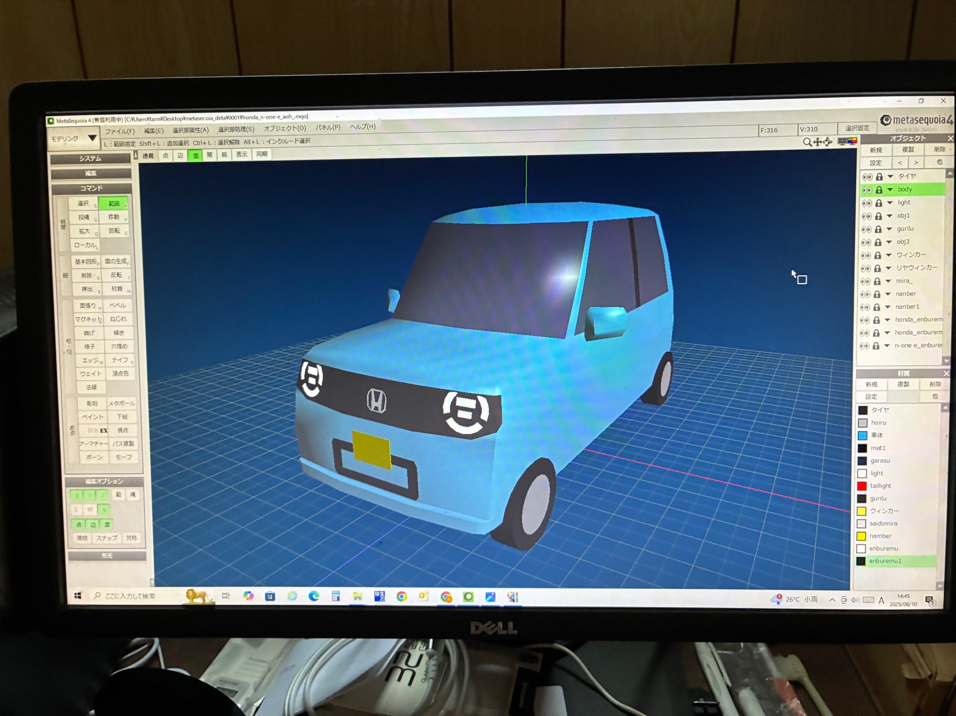The image size is (956, 716).
Task: Select the 基本図形 primitive command
Action: point(86,261)
